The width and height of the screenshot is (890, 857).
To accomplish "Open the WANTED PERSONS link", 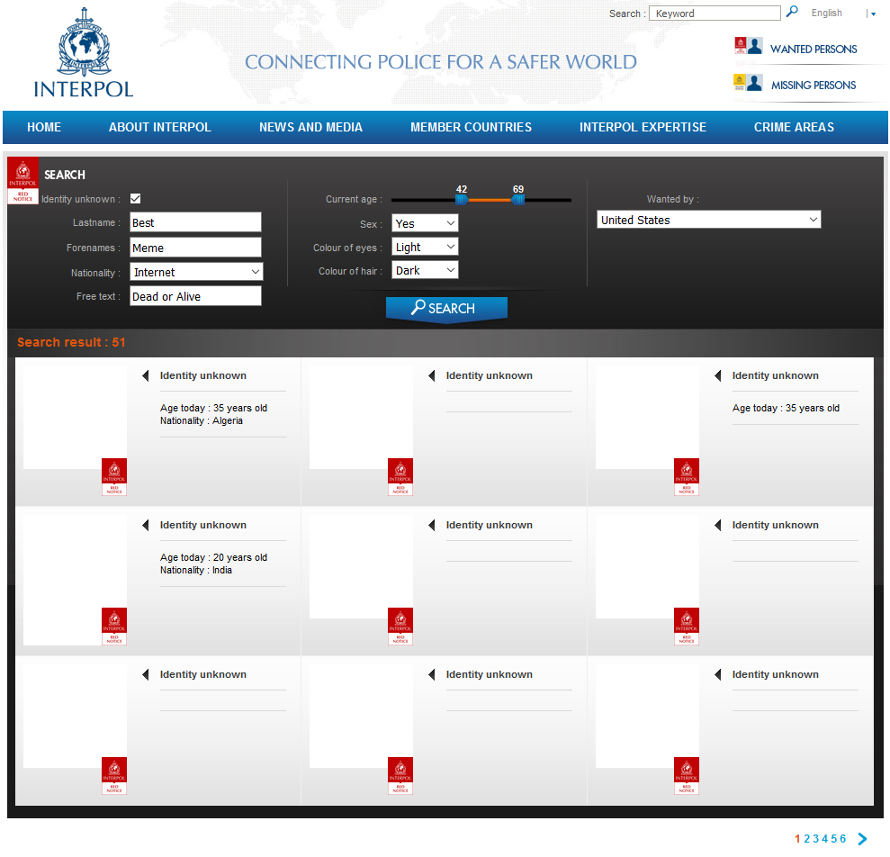I will pos(814,50).
